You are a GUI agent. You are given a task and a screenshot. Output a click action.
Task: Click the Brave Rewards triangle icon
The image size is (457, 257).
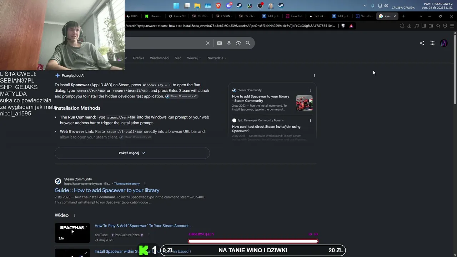(x=351, y=26)
